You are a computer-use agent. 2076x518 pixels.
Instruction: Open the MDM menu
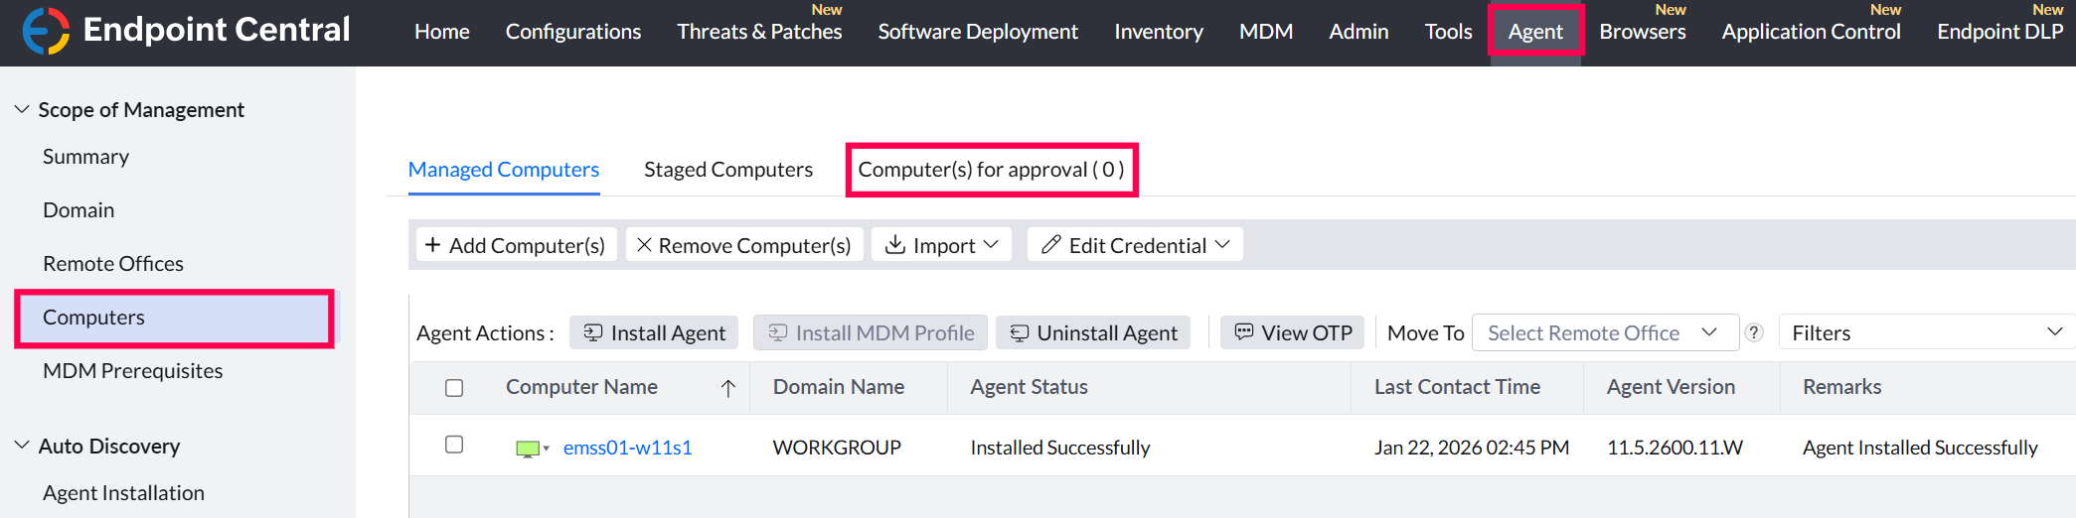pos(1266,32)
